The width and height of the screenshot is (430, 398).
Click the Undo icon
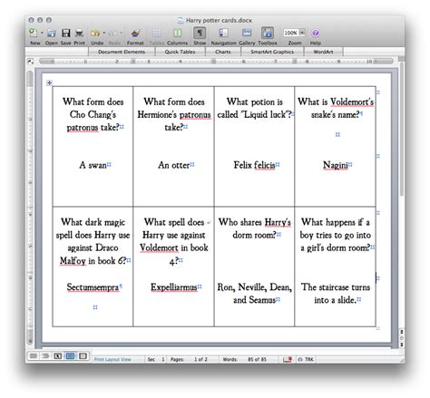pyautogui.click(x=95, y=33)
